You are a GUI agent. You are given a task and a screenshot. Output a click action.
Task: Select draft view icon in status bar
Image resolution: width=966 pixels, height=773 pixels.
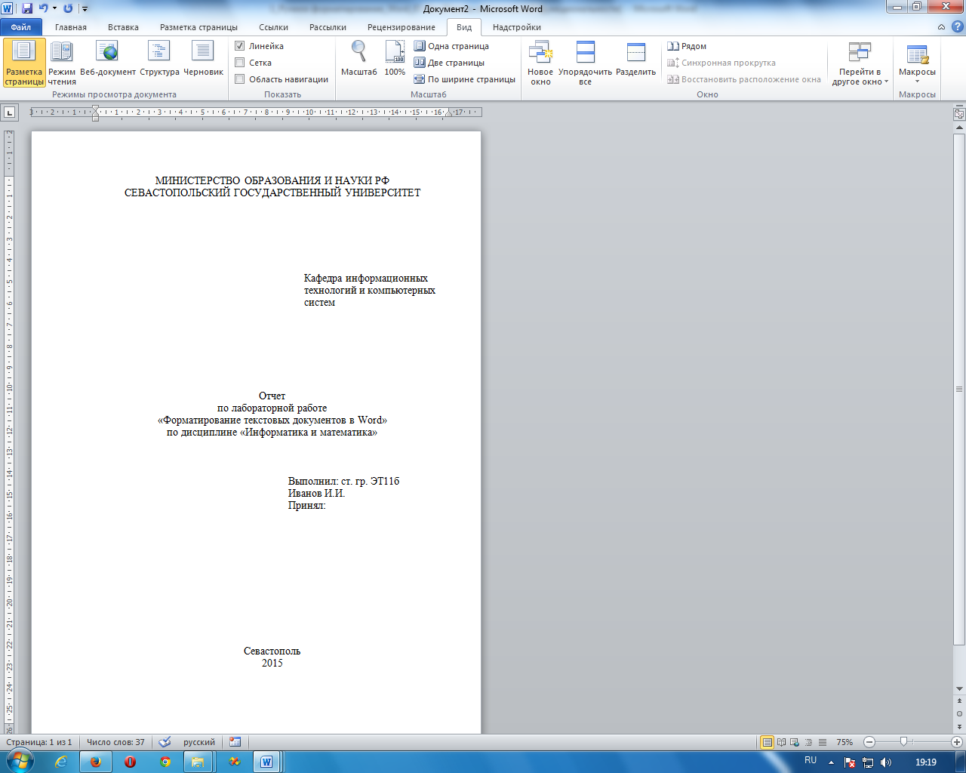[823, 742]
